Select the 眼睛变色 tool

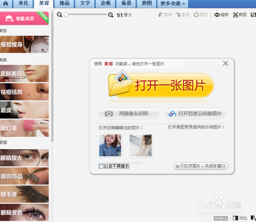coord(24,212)
